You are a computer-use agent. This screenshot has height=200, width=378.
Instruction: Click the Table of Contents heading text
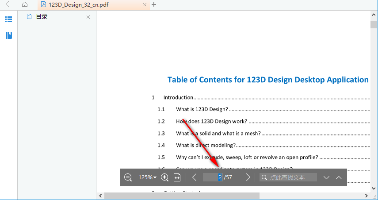pos(268,80)
